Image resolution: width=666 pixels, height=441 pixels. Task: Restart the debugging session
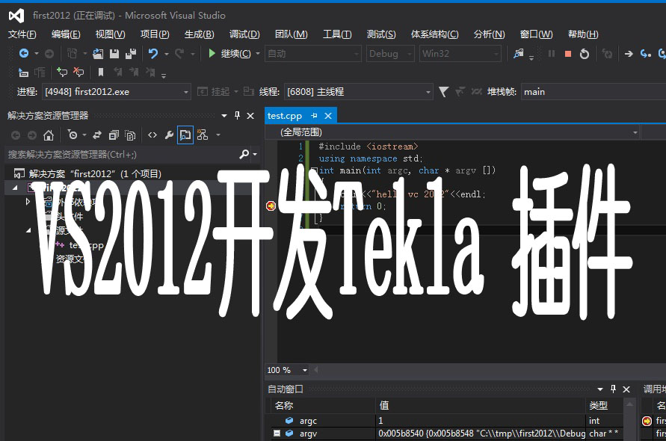click(x=585, y=54)
